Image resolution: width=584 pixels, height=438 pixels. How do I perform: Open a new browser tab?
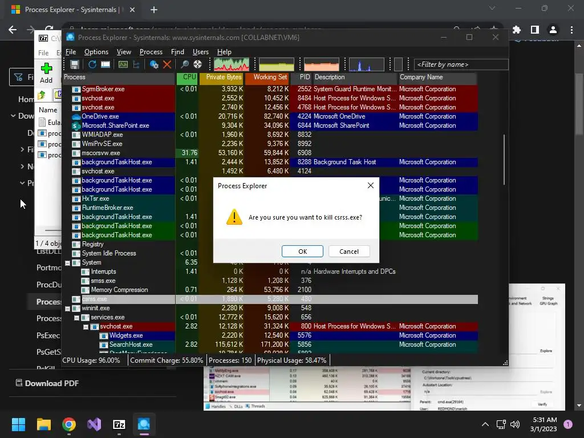[x=154, y=10]
